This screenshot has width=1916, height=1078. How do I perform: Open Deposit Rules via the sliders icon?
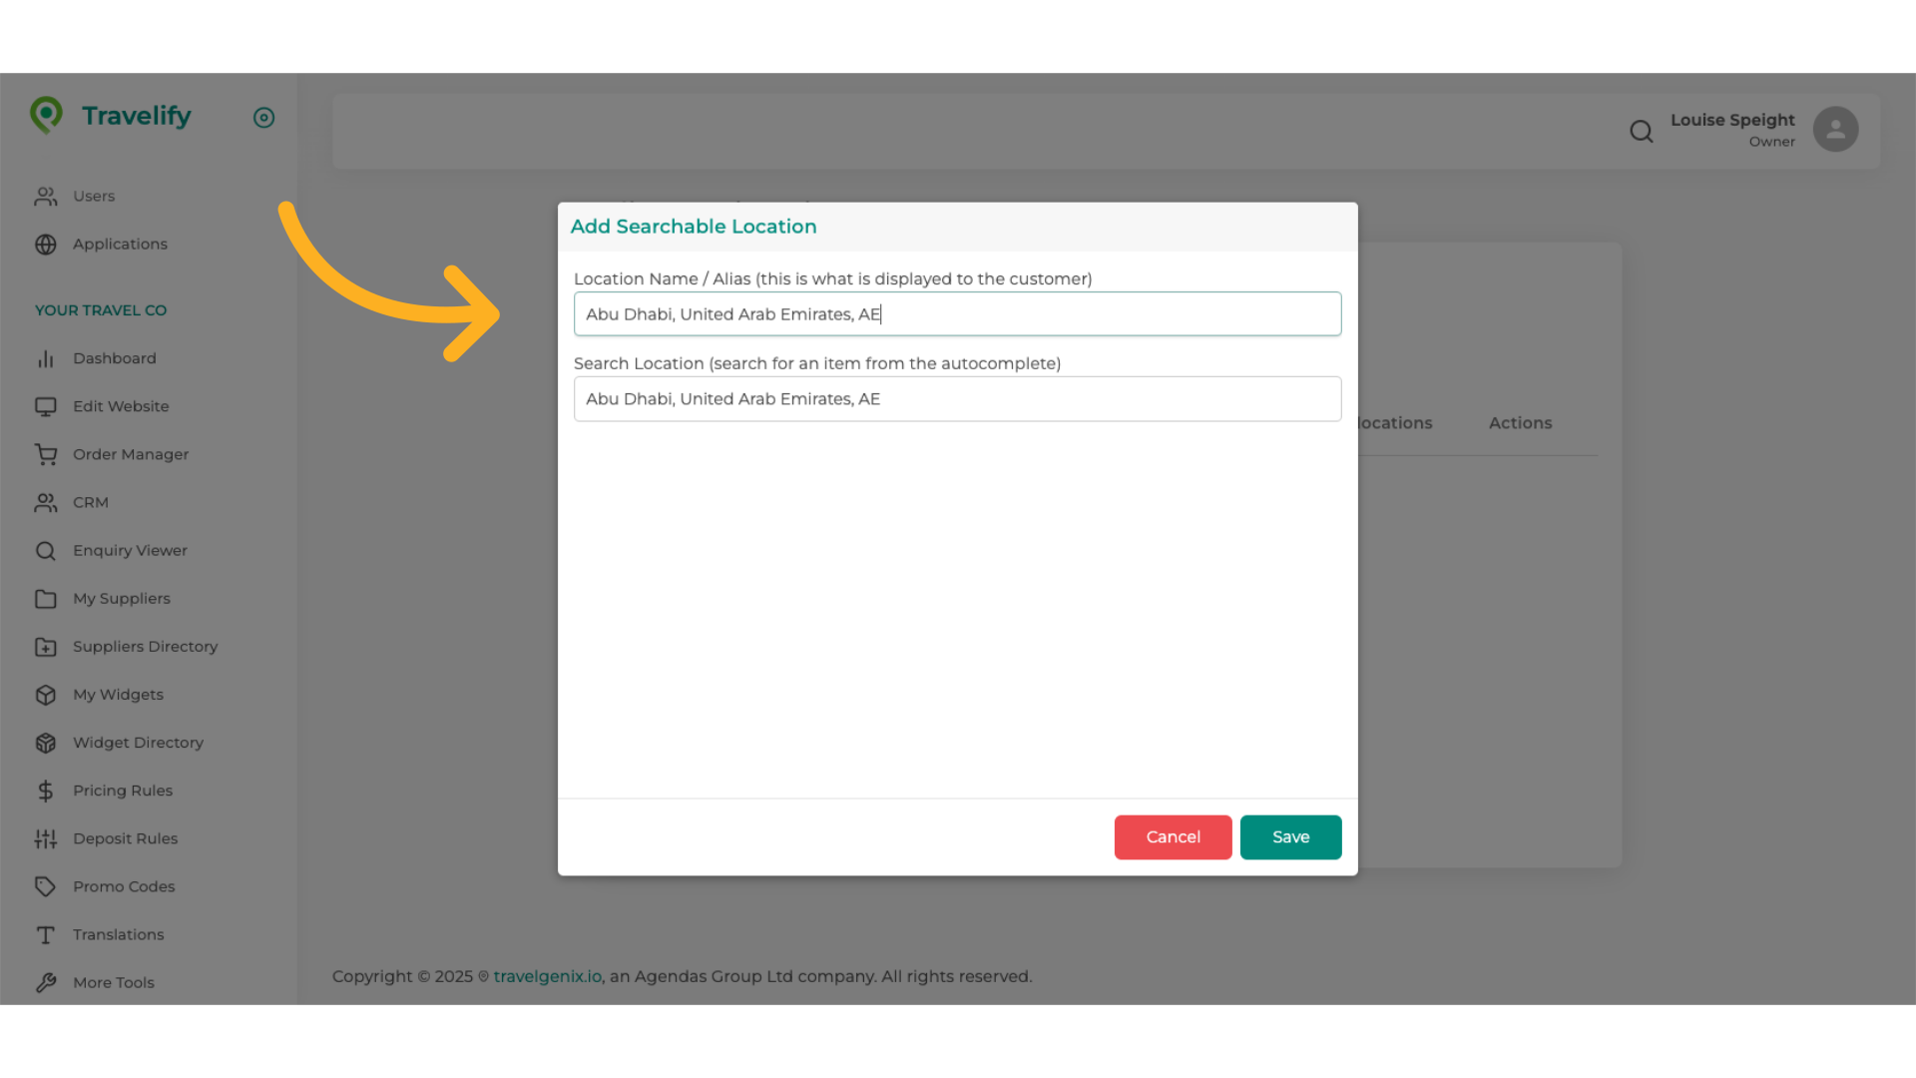[x=46, y=838]
